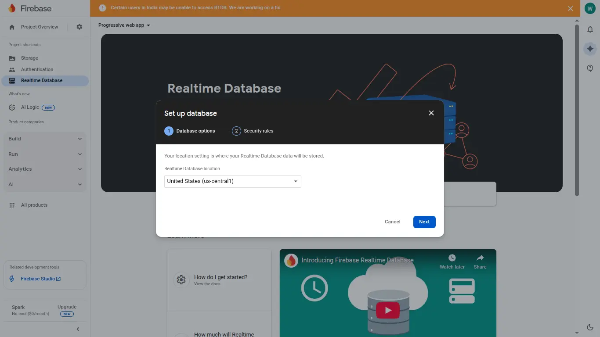Image resolution: width=600 pixels, height=337 pixels.
Task: Go to Project Overview
Action: tap(40, 27)
